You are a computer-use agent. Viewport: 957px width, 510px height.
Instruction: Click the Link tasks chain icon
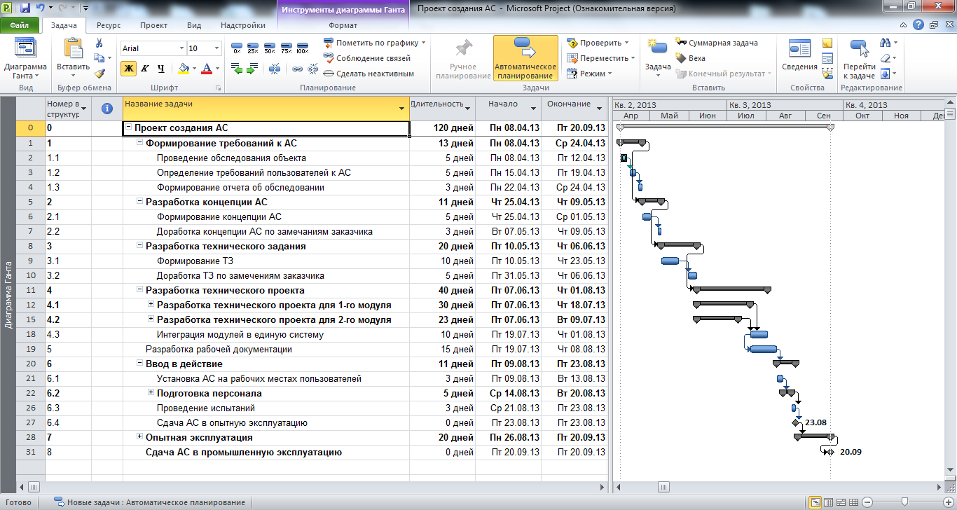(x=297, y=69)
